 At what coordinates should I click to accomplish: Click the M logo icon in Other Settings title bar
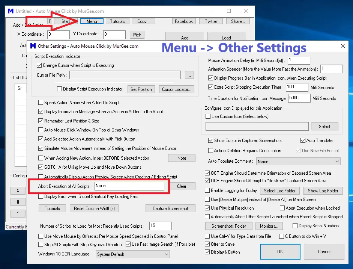[33, 46]
